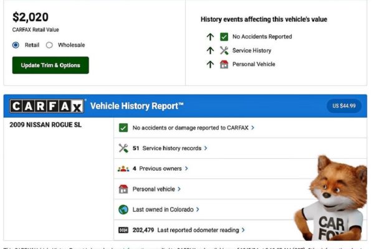Screen dimensions: 374x249
Task: Click the CARFAX logo in blue header
Action: point(47,106)
